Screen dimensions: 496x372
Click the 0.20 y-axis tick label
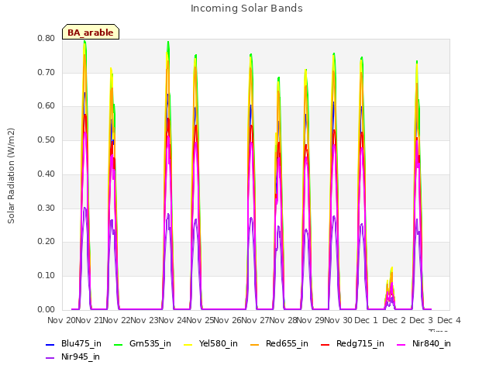46,242
